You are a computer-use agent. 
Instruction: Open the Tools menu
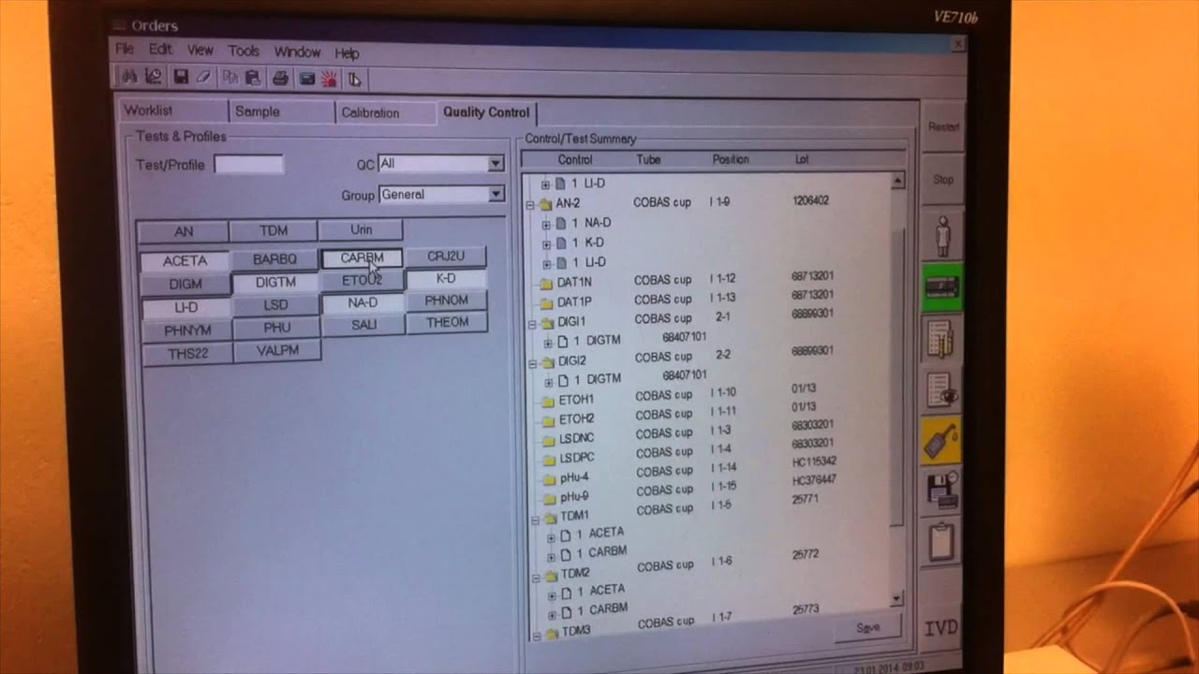(244, 51)
